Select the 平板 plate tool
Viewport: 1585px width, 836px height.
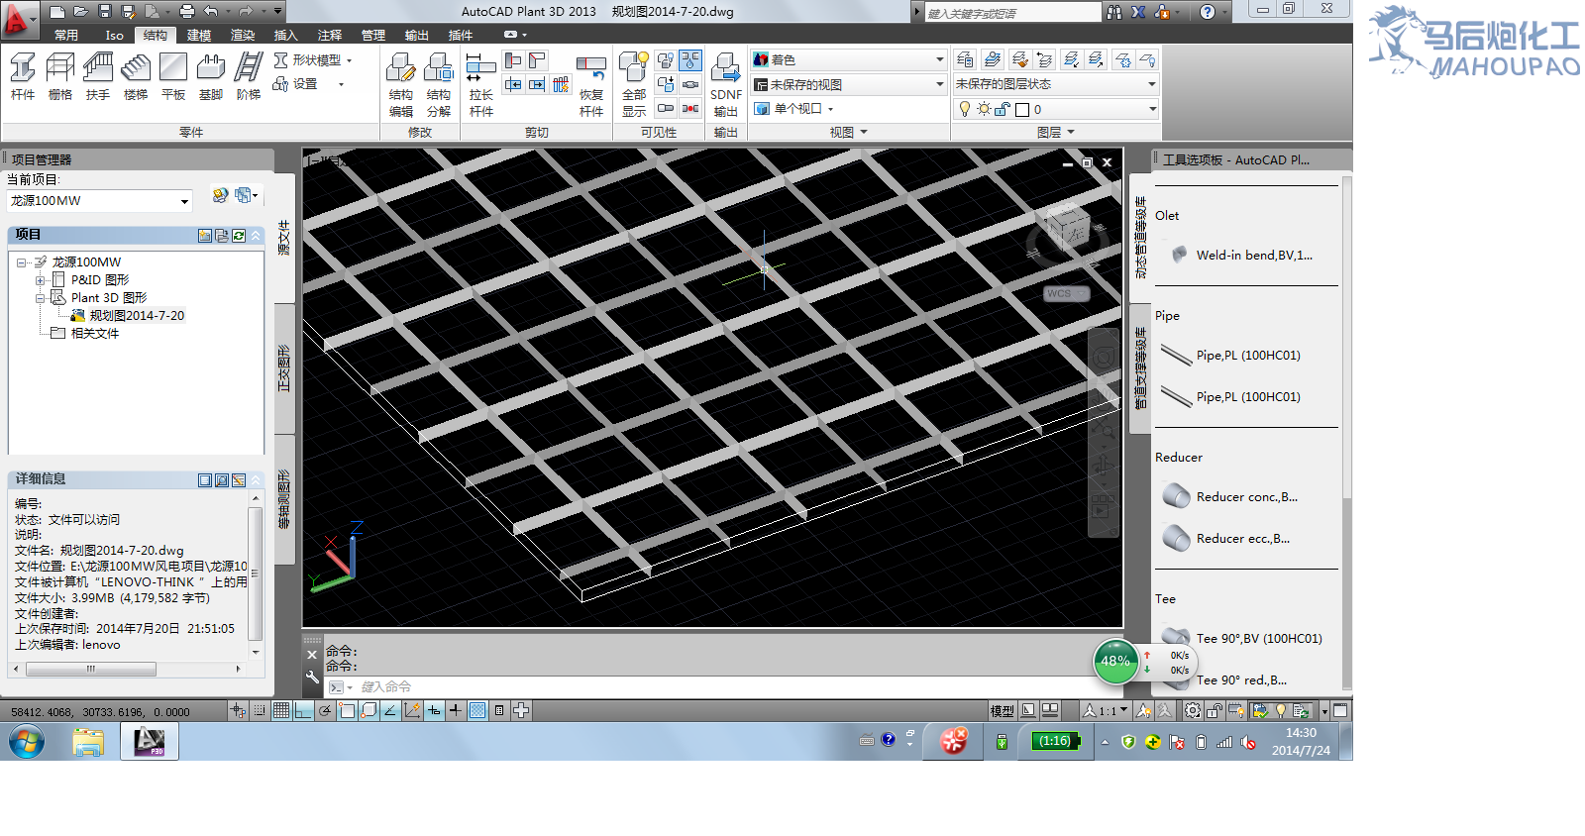(x=173, y=77)
